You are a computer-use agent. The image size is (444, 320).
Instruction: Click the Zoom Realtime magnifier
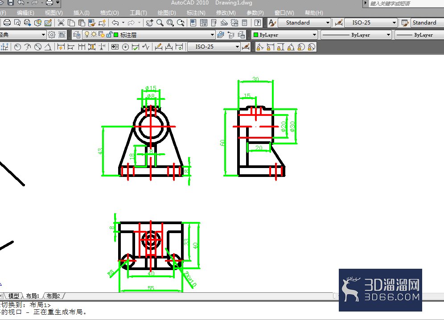pyautogui.click(x=160, y=23)
